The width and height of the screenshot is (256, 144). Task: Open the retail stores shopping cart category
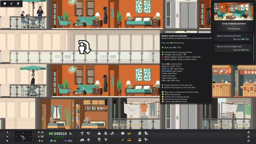pyautogui.click(x=106, y=140)
